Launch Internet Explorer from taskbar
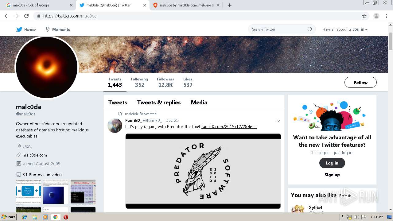This screenshot has height=221, width=393. pos(25,217)
